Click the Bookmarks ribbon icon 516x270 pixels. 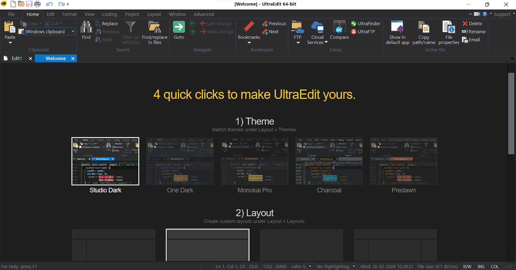tap(249, 27)
